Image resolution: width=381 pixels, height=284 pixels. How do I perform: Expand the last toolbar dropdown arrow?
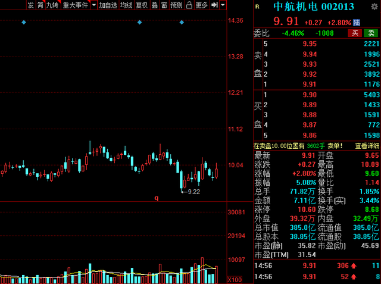coord(223,5)
